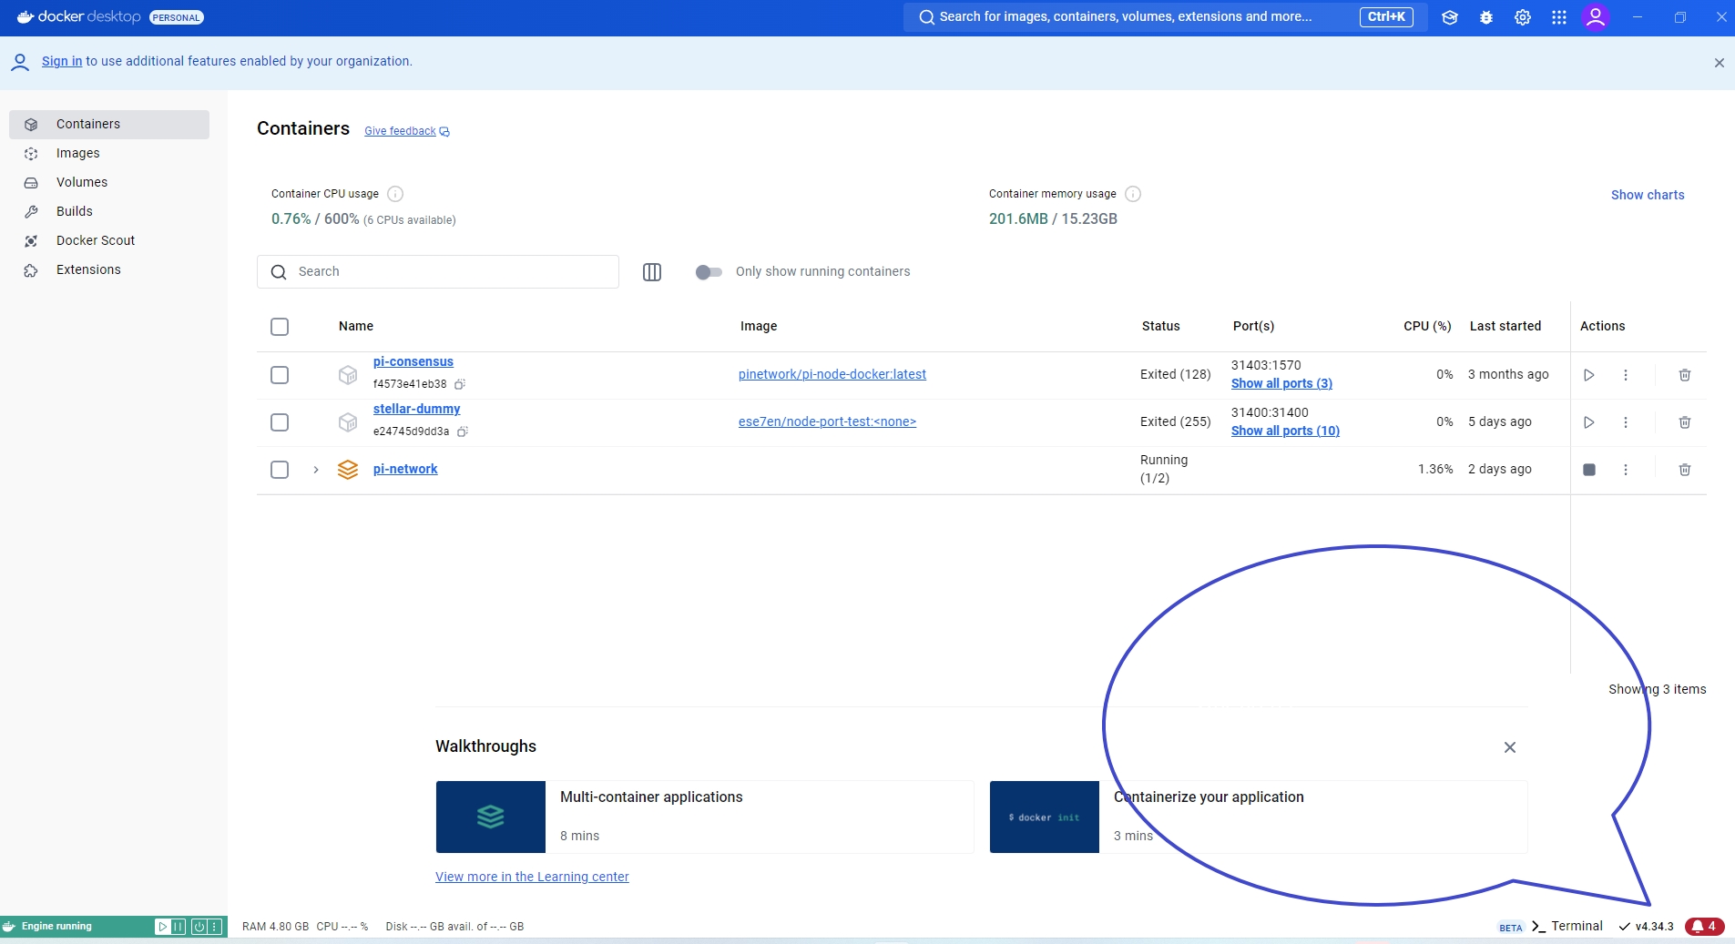Show all ports (3) for pi-consensus
This screenshot has width=1735, height=944.
click(1281, 384)
